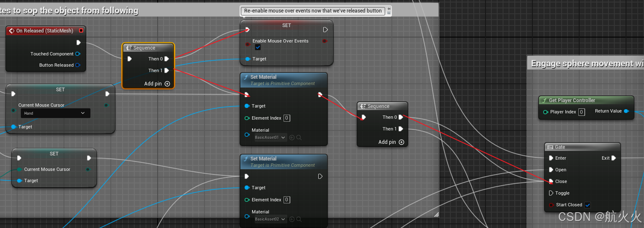Click exec input of Hand cursor SET node

(x=13, y=94)
